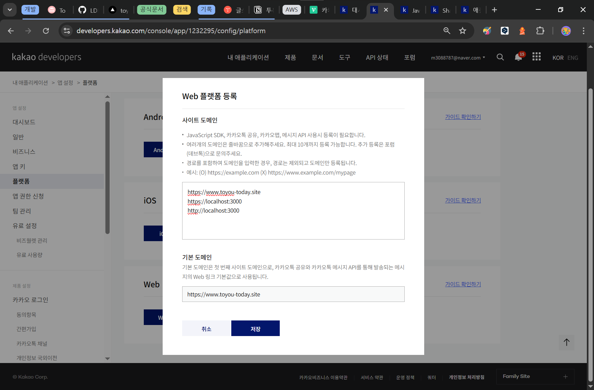594x390 pixels.
Task: Open API 상태 navigation item
Action: [377, 58]
